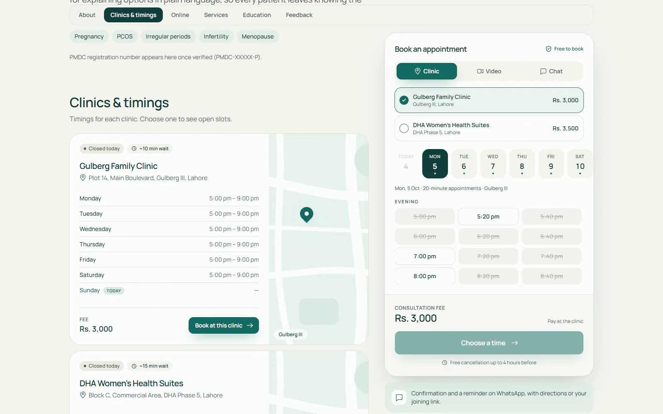Open the Education tab
Image resolution: width=663 pixels, height=414 pixels.
tap(257, 15)
